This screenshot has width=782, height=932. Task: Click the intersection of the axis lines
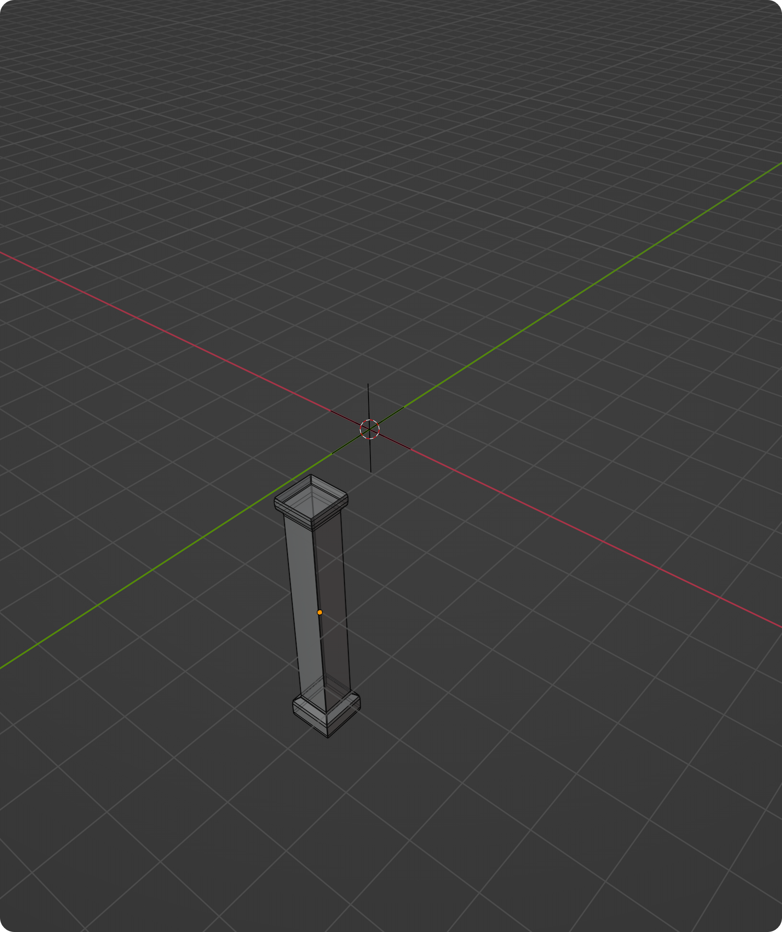coord(368,430)
